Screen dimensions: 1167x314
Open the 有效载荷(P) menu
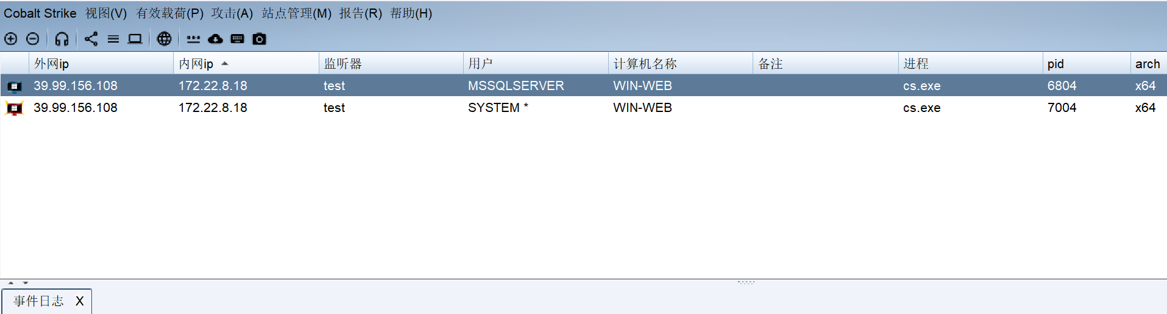click(x=169, y=13)
